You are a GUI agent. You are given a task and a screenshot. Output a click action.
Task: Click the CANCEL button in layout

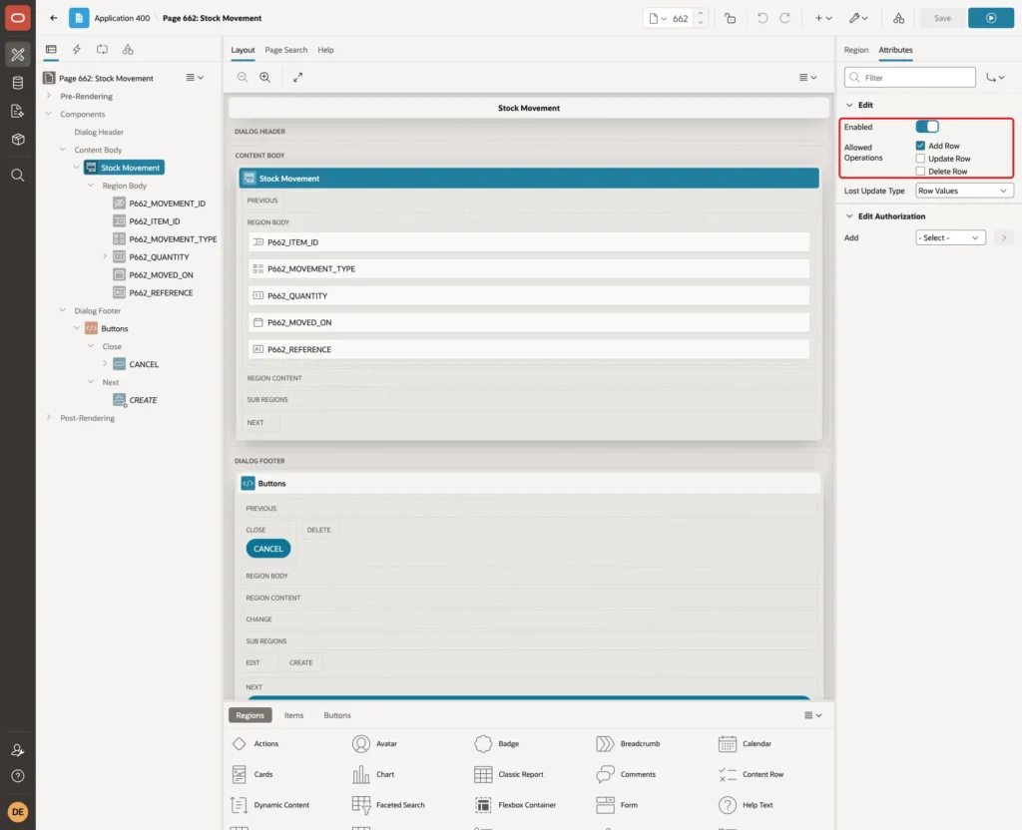pos(267,549)
